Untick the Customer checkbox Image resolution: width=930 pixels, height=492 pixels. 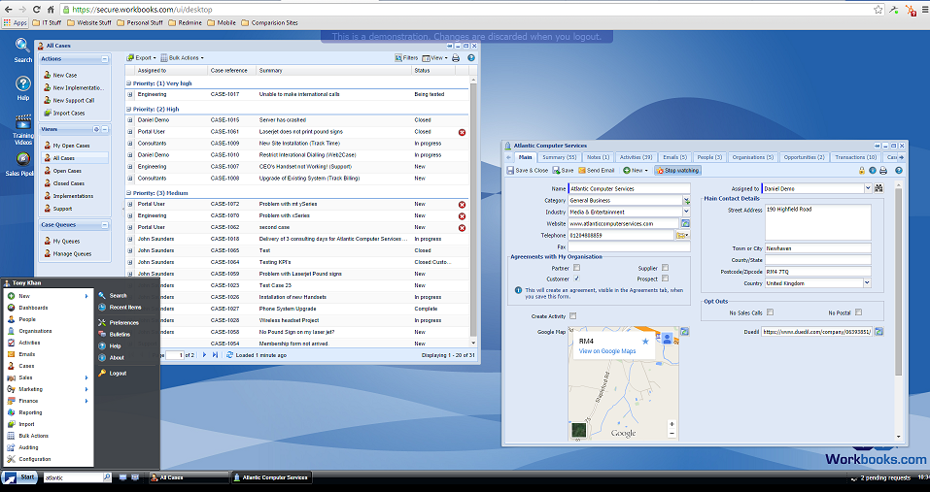[576, 279]
